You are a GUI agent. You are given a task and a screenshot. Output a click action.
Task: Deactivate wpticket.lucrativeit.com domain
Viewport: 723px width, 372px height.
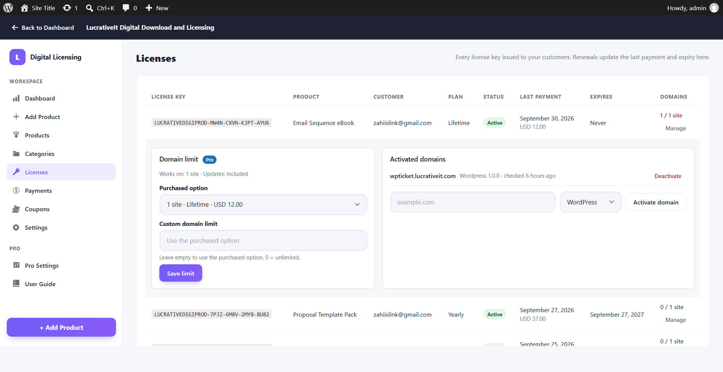coord(668,176)
